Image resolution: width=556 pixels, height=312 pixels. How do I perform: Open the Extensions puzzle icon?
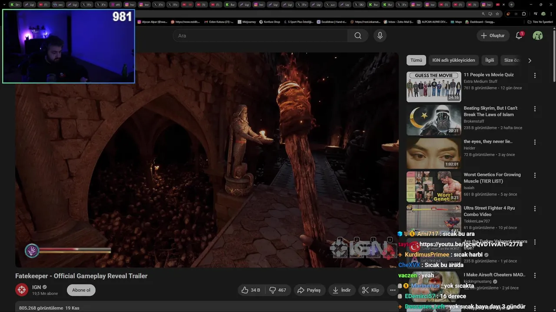coord(524,14)
